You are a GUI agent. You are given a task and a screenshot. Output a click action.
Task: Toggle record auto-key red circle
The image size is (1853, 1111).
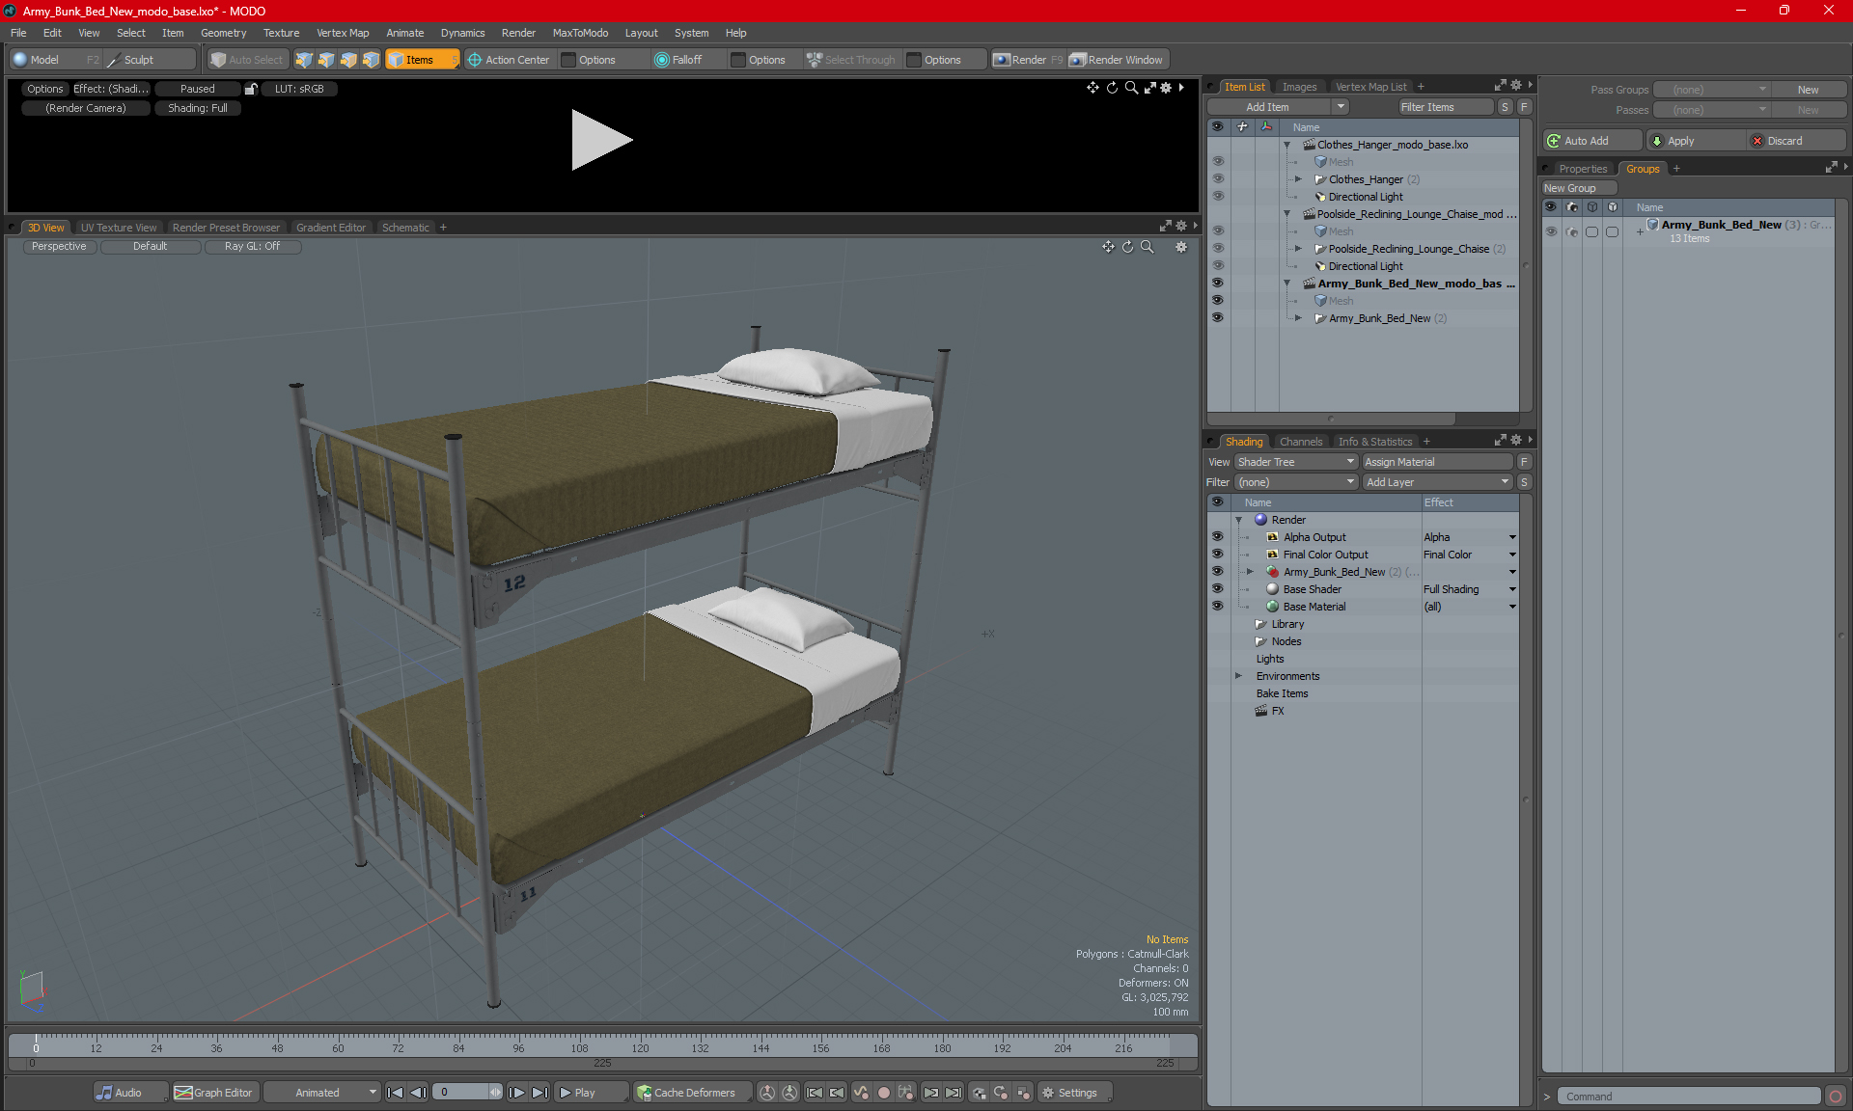coord(883,1093)
